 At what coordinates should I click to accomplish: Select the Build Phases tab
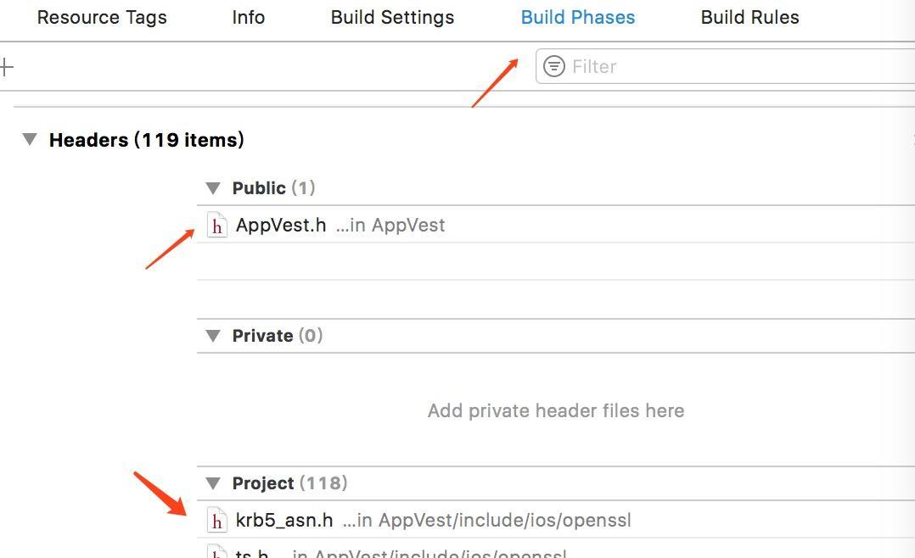(577, 17)
